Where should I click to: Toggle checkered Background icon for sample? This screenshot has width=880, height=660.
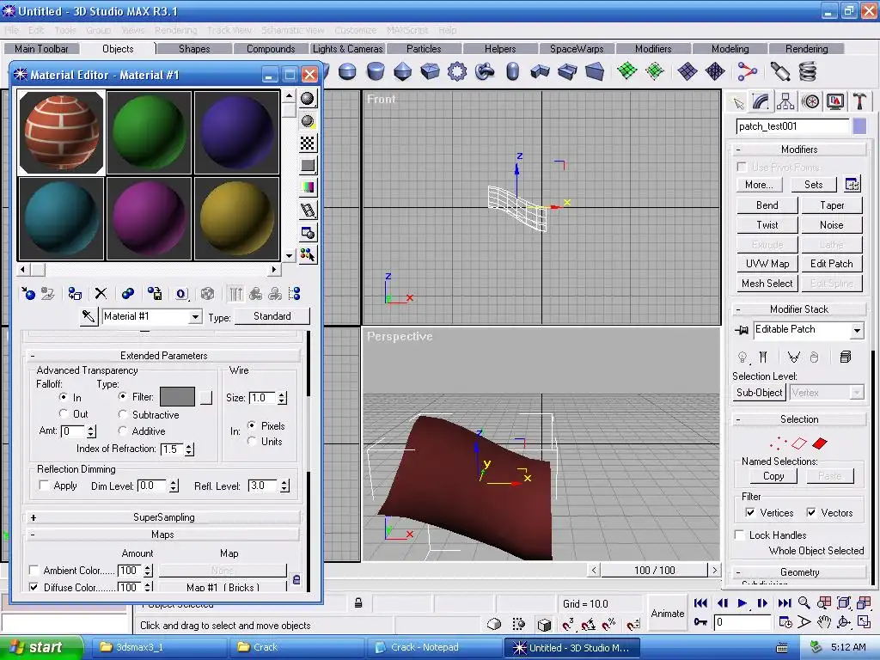pos(308,144)
